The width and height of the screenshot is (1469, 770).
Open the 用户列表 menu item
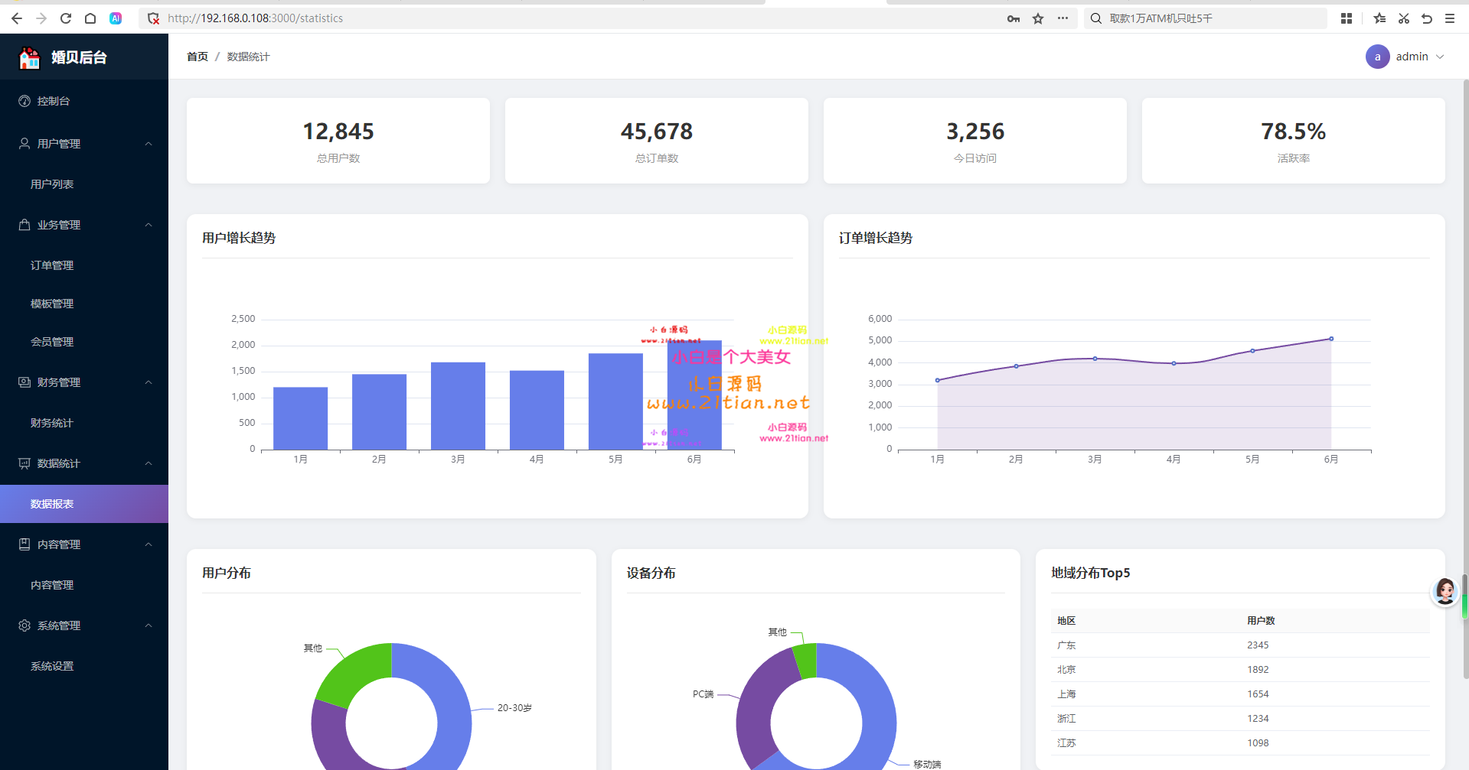(x=84, y=184)
